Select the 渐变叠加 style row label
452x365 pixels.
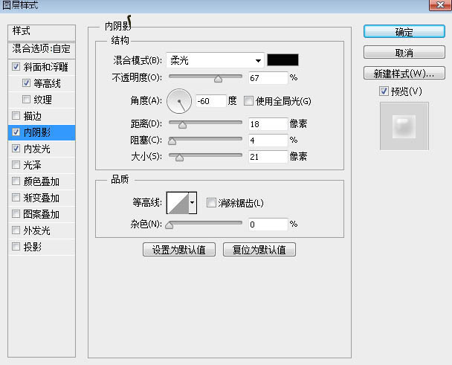tap(42, 198)
